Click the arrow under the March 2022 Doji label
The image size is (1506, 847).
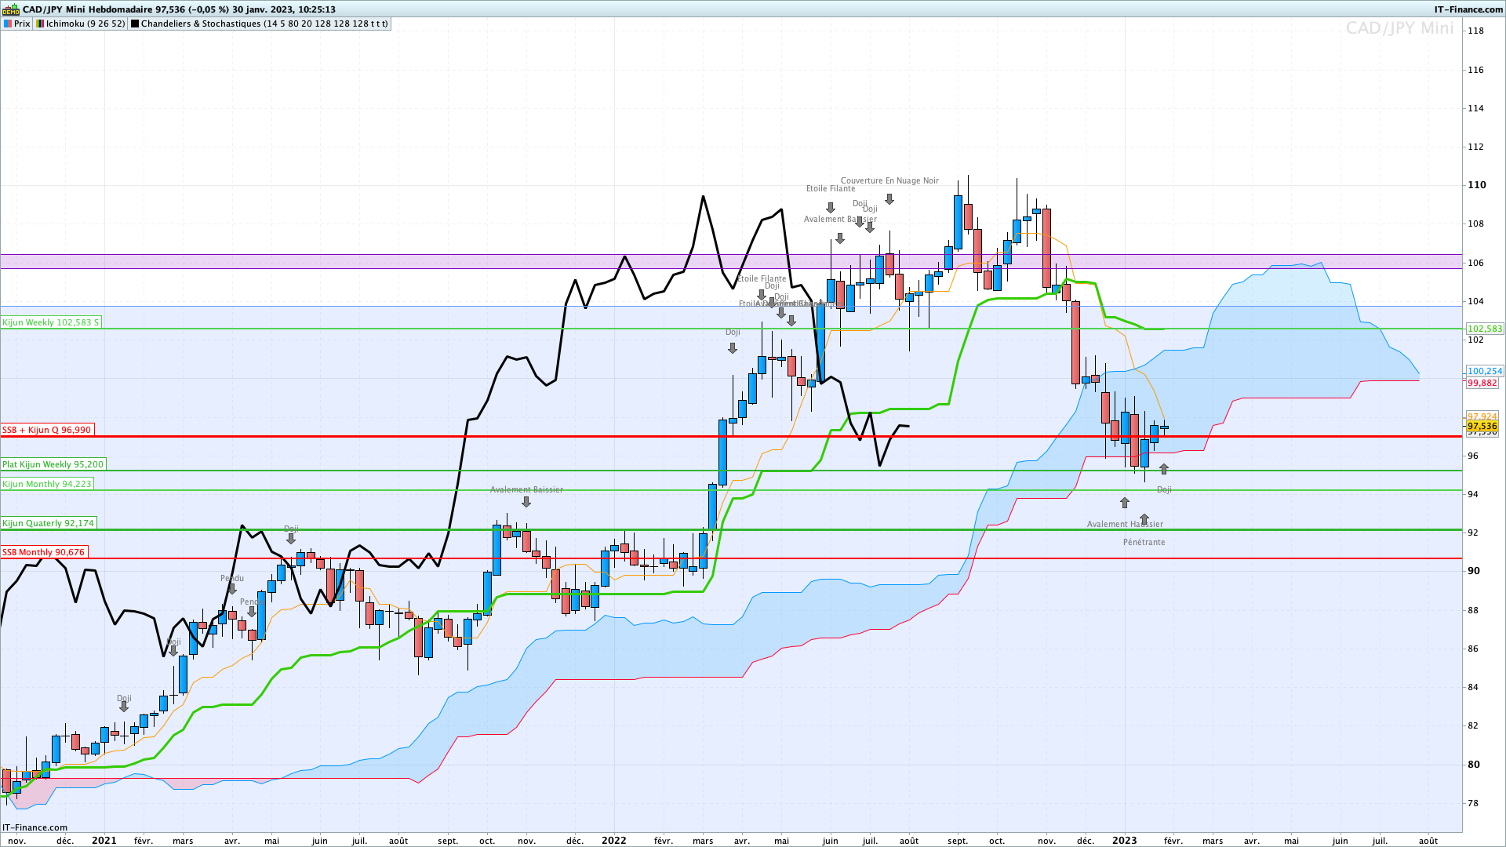point(733,348)
